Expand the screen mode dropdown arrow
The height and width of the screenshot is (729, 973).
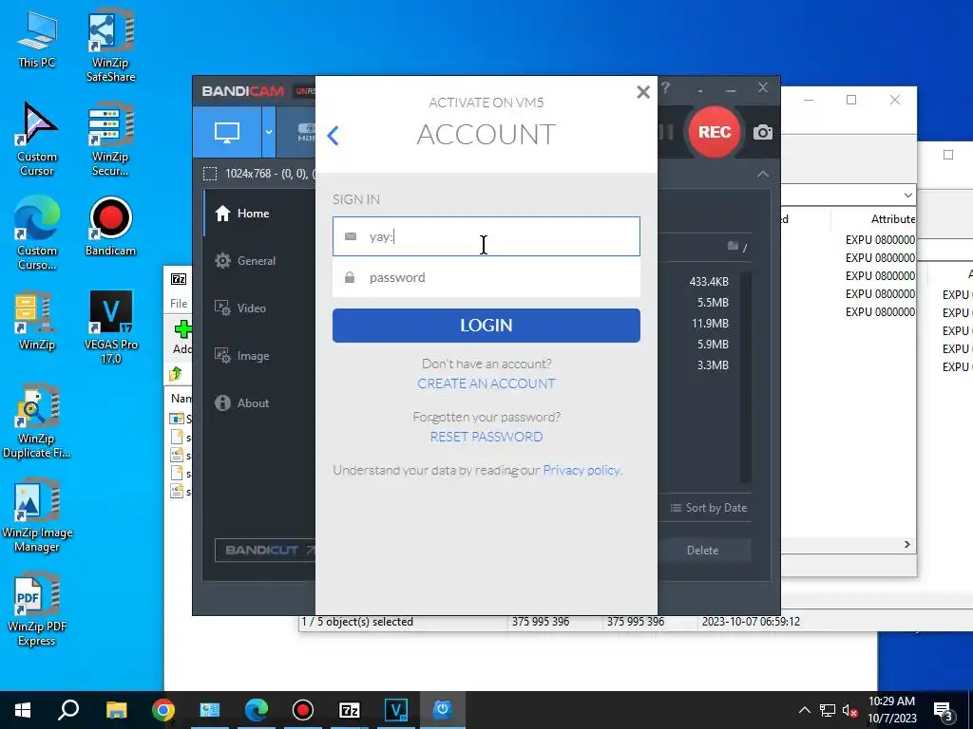coord(269,132)
